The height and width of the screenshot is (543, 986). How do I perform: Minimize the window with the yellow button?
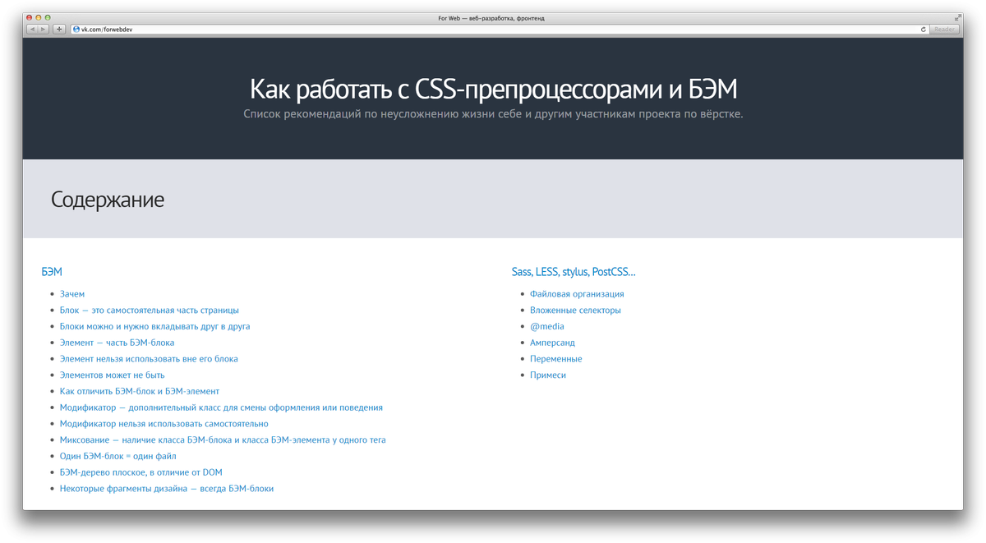[x=39, y=17]
